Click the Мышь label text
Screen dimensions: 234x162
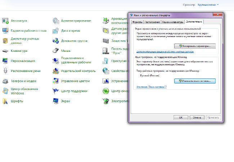[x=66, y=51]
